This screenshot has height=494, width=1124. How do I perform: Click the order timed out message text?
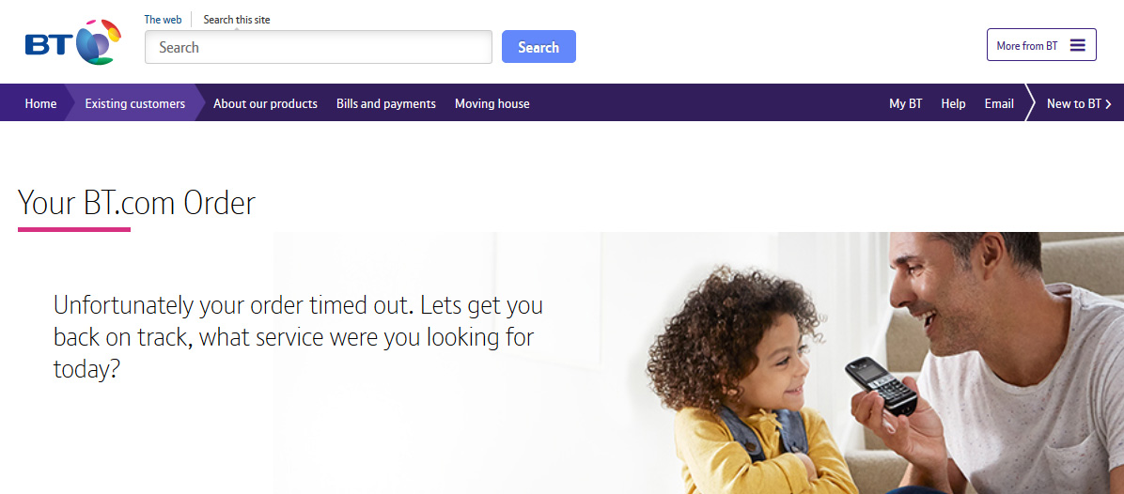[x=298, y=336]
